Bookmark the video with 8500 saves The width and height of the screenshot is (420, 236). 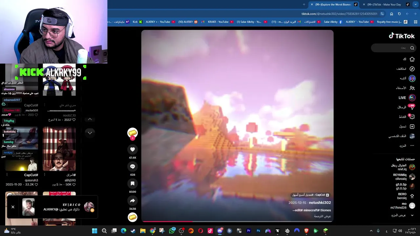(x=133, y=184)
